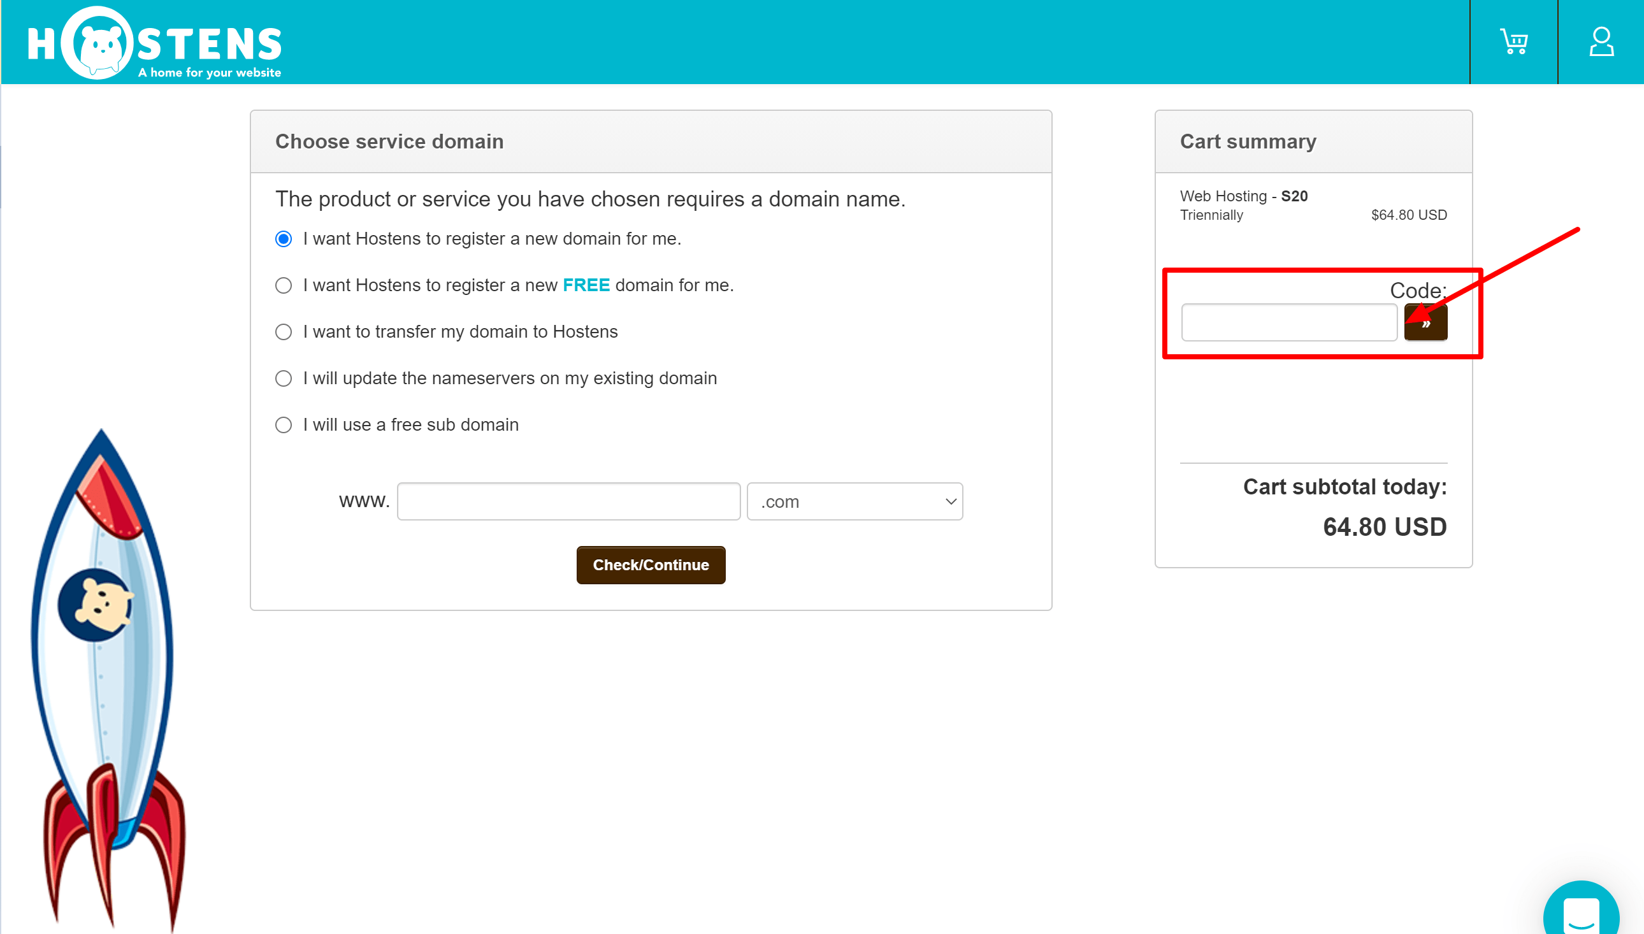Apply the promo code with the double-arrow button

tap(1425, 322)
